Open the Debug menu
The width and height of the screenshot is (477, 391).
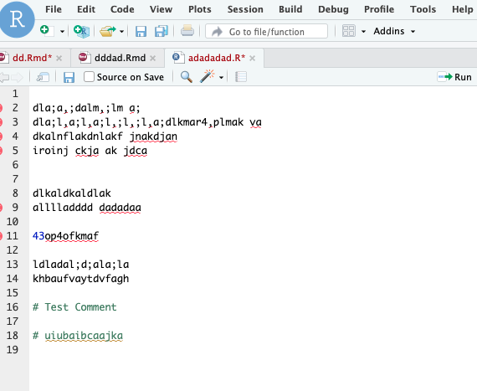pos(333,9)
